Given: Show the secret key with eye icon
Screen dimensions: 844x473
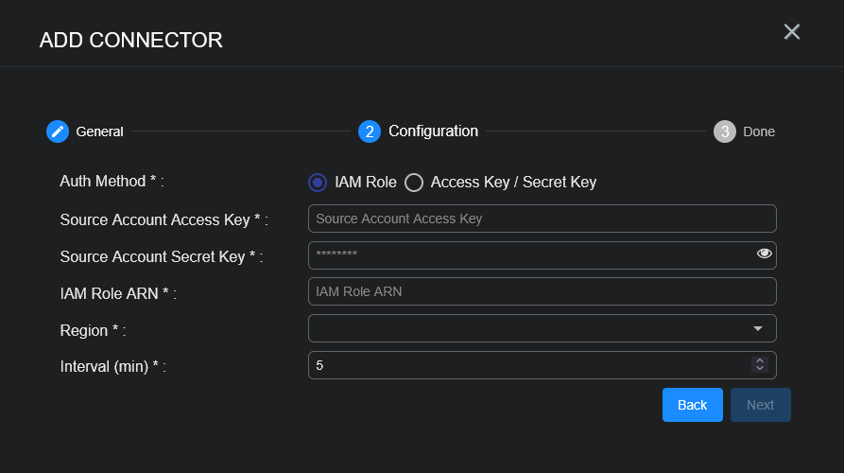Looking at the screenshot, I should 765,254.
